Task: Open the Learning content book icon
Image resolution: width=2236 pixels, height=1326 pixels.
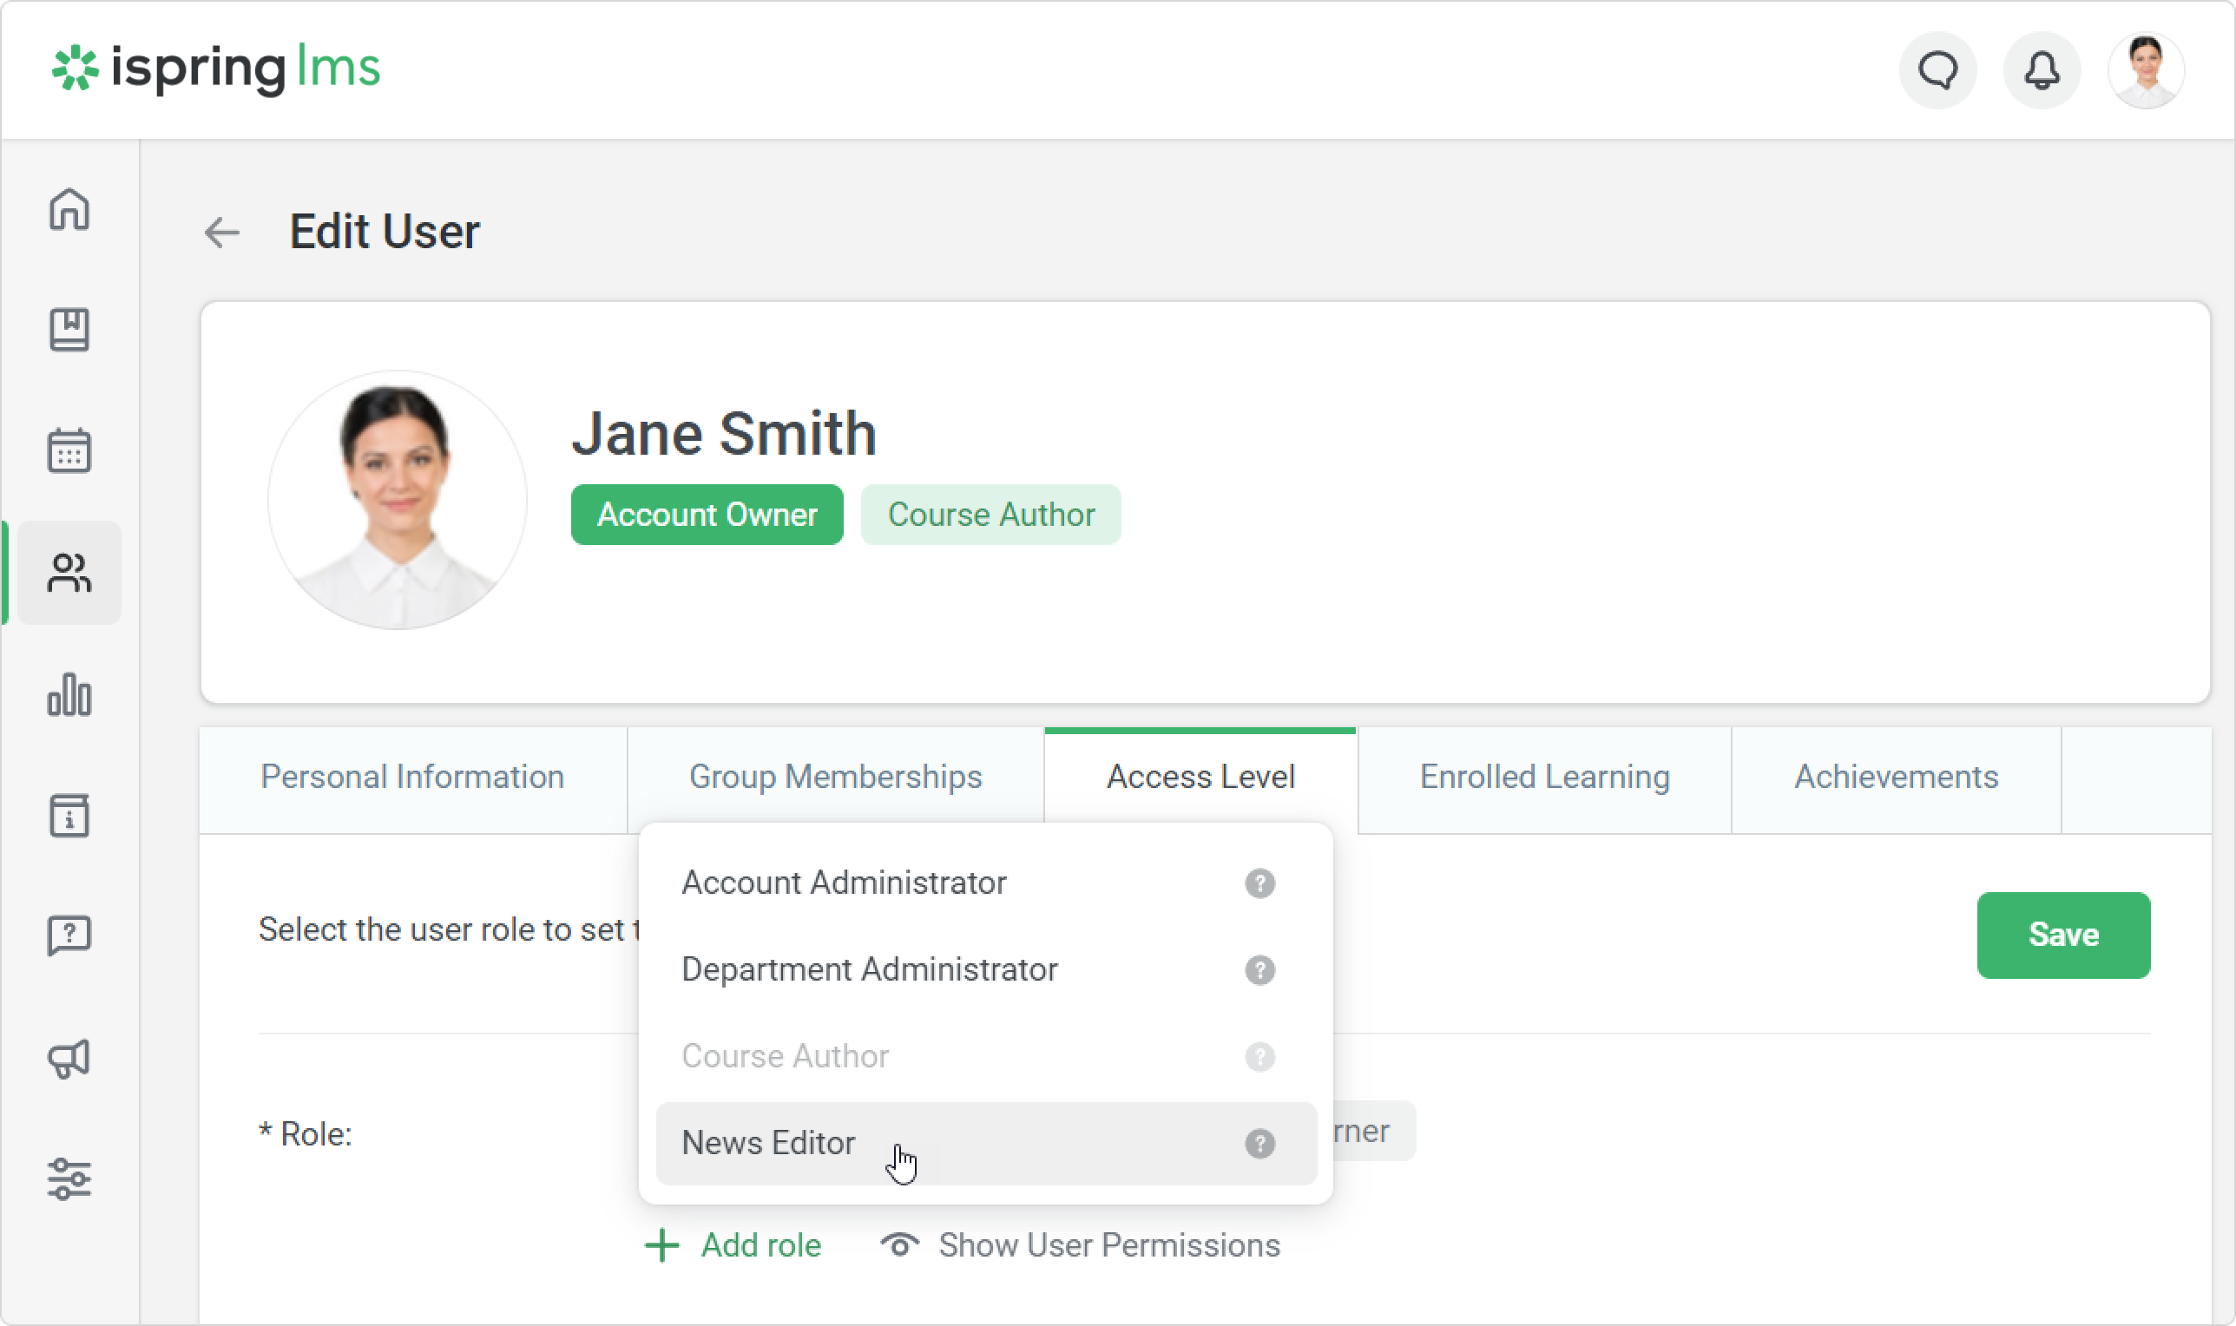Action: 69,331
